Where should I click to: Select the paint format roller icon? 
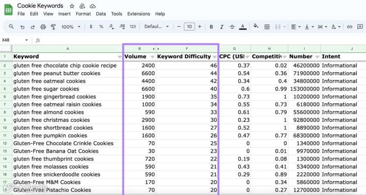tap(54, 27)
